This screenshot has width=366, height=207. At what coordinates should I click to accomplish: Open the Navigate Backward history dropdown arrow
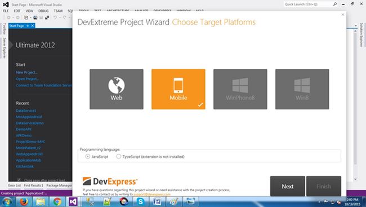12,18
